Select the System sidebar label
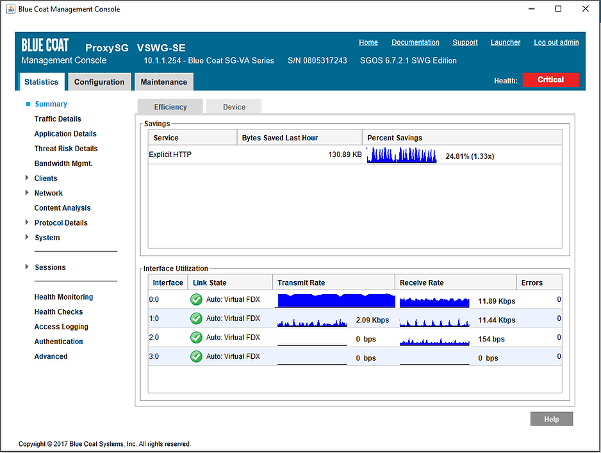The image size is (601, 453). click(x=47, y=238)
